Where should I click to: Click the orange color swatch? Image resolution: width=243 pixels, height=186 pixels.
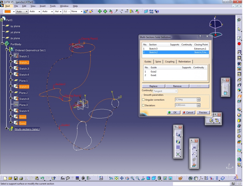click(8, 11)
